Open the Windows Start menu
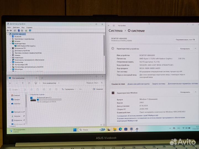 75,130
